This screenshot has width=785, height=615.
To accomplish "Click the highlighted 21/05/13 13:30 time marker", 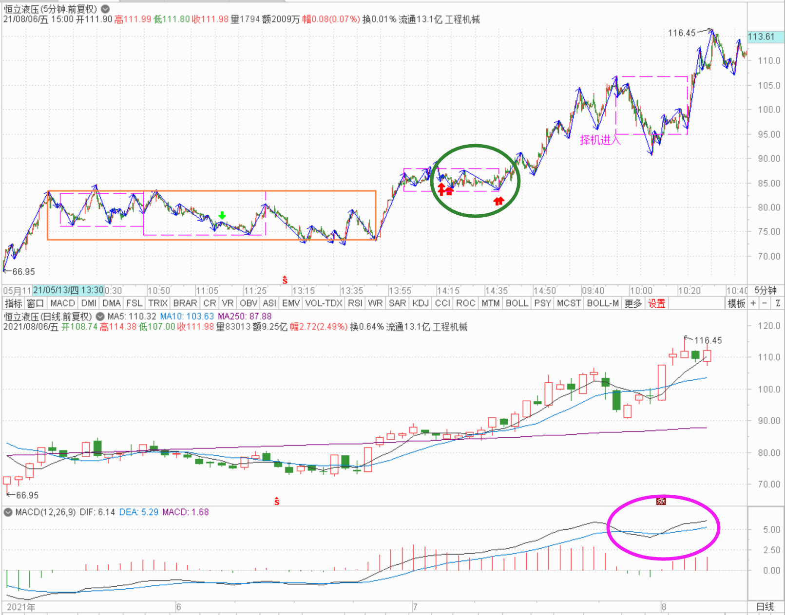I will pos(68,291).
